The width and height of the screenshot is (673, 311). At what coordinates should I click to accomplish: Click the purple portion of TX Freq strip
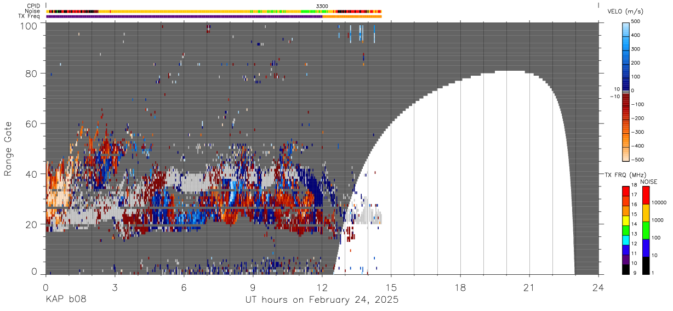click(x=184, y=16)
